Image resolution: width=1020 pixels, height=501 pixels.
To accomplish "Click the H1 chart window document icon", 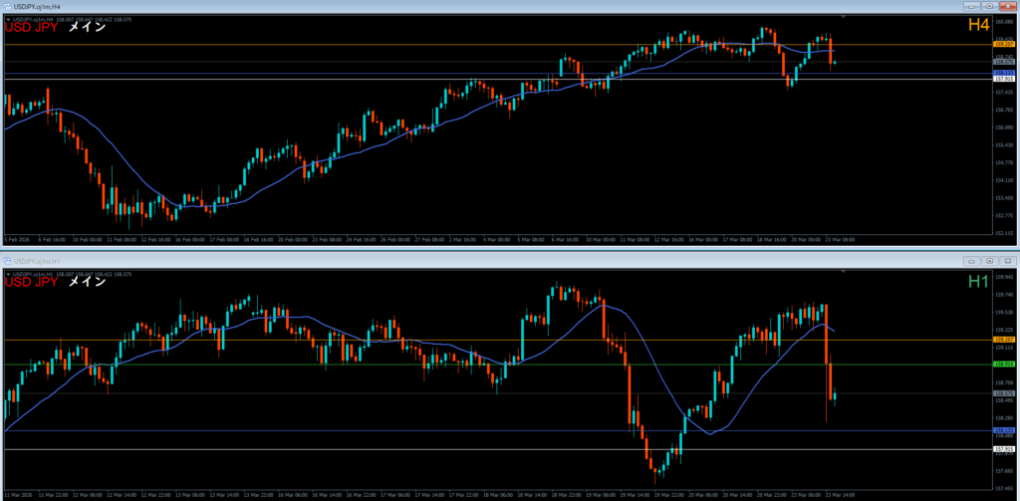I will [x=9, y=260].
